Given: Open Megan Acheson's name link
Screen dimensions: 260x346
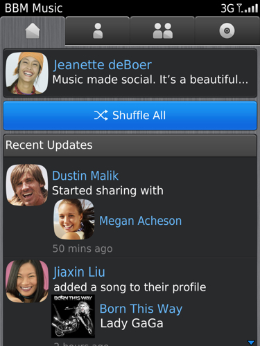Looking at the screenshot, I should pos(140,221).
